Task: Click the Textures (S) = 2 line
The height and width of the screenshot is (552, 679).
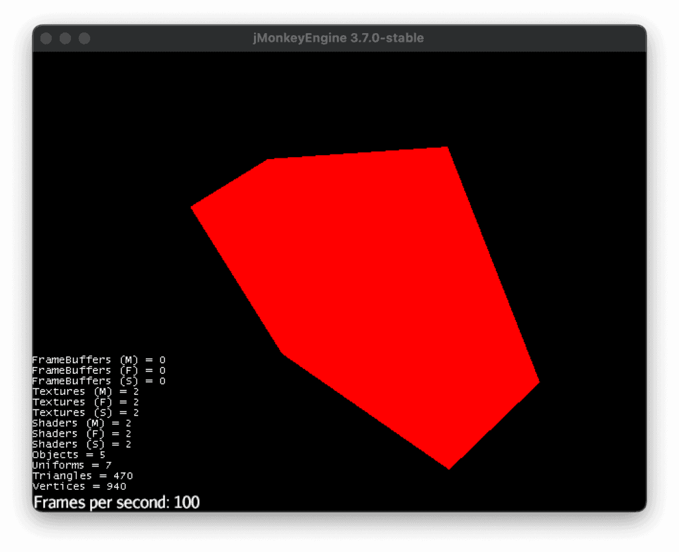Action: point(86,412)
